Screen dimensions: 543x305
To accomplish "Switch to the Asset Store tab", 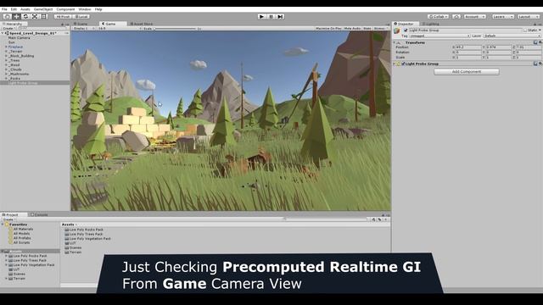I will coord(142,24).
